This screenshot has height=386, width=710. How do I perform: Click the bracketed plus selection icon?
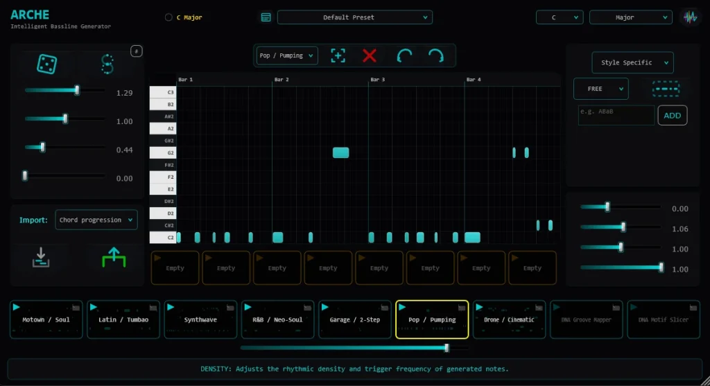[338, 55]
